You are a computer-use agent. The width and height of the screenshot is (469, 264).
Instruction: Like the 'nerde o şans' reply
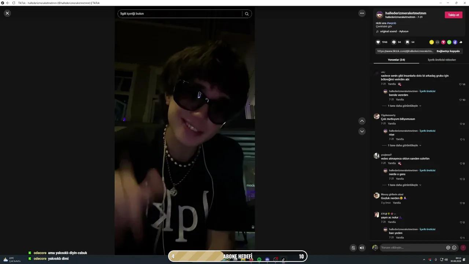click(461, 179)
